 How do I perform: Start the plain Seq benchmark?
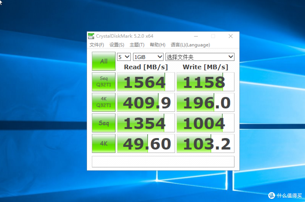[104, 123]
